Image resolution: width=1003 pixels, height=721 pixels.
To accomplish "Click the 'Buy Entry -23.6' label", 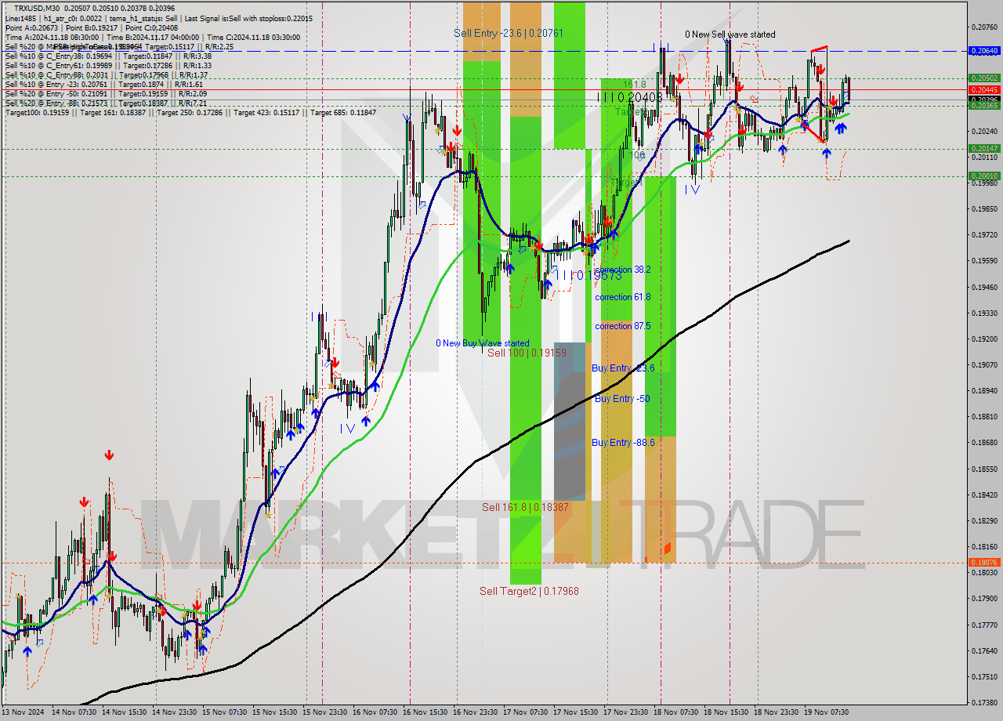I will click(623, 368).
